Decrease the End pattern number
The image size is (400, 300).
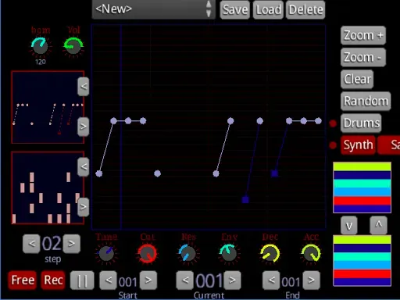pyautogui.click(x=271, y=280)
